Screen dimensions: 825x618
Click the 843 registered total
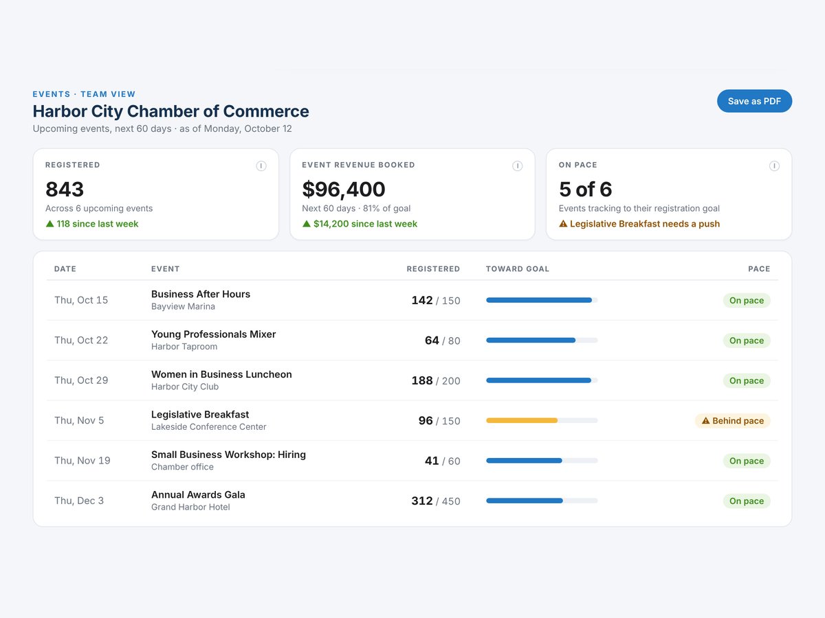tap(65, 189)
